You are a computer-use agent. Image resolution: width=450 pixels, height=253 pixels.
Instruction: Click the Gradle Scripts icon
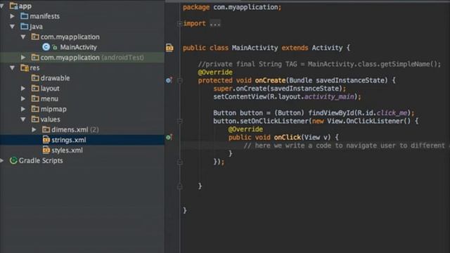[x=13, y=160]
